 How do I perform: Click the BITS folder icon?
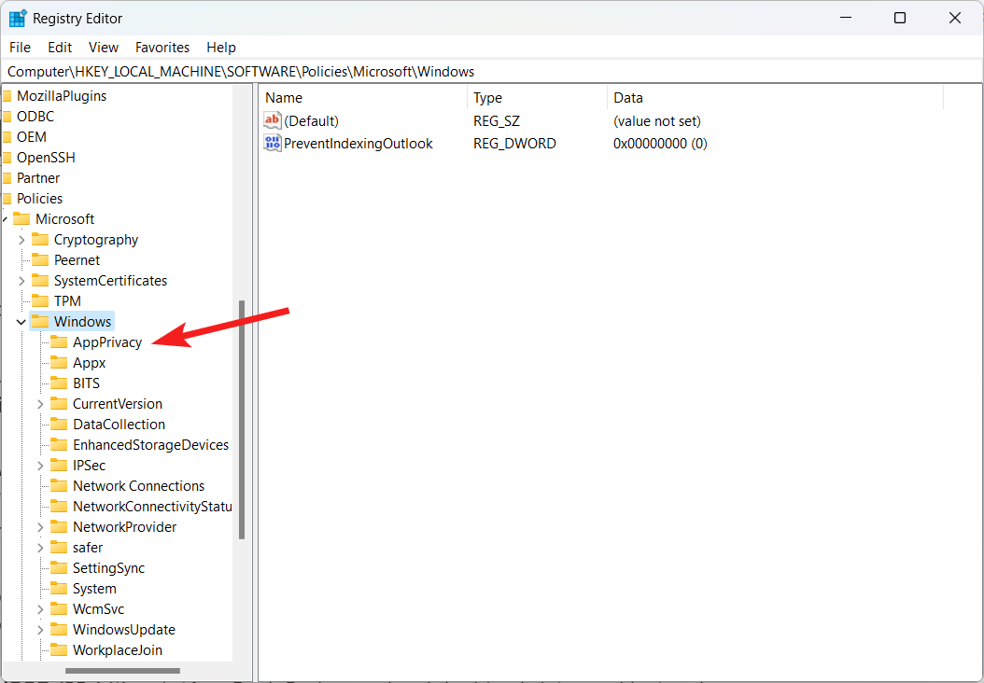coord(60,383)
